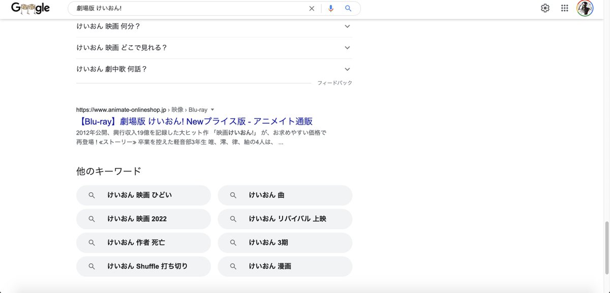
Task: Submit search with magnifier icon
Action: [x=348, y=8]
